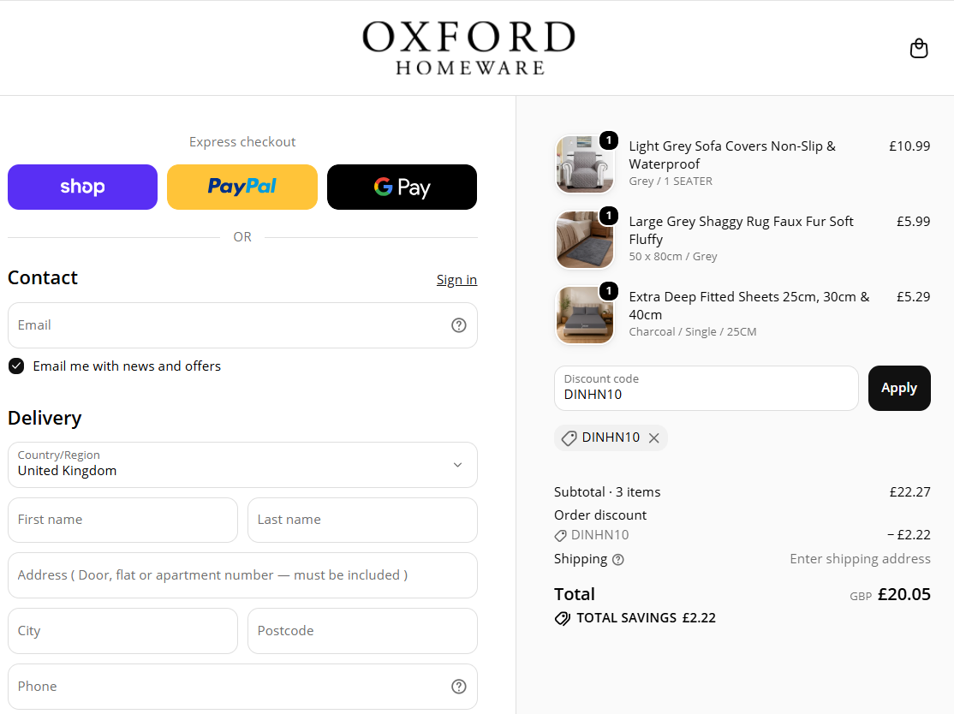Open the shopping bag cart icon

pyautogui.click(x=919, y=48)
